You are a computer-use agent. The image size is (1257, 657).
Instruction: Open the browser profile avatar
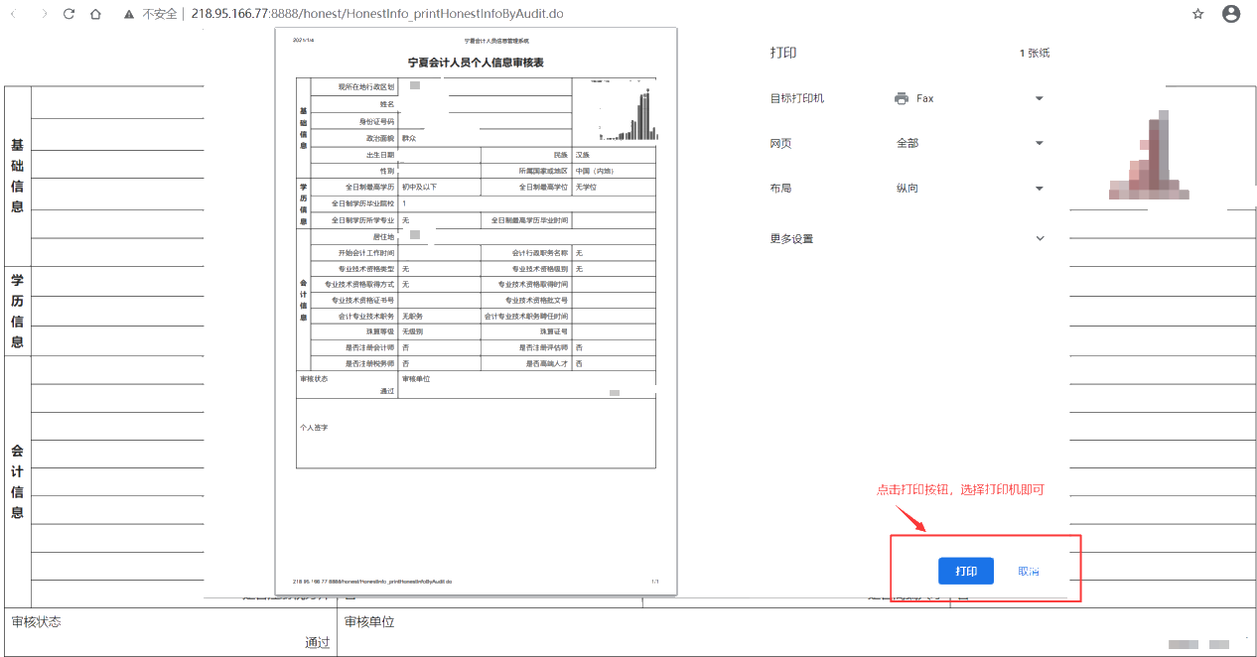pos(1232,14)
